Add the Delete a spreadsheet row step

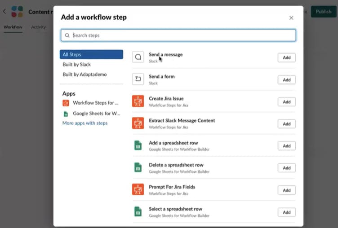pyautogui.click(x=286, y=168)
